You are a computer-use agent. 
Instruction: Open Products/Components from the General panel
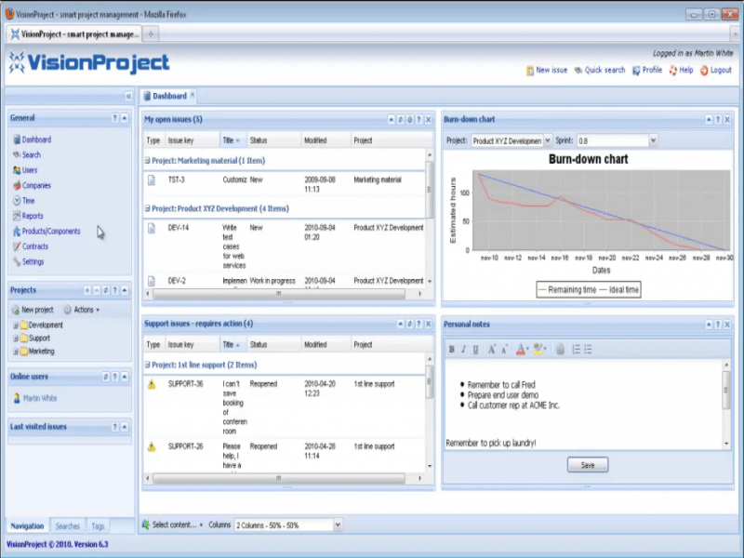coord(50,232)
